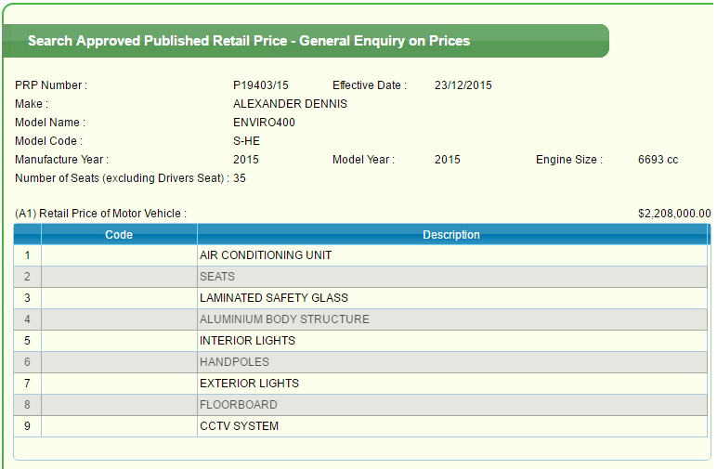Click the CCTV SYSTEM description

click(x=239, y=426)
